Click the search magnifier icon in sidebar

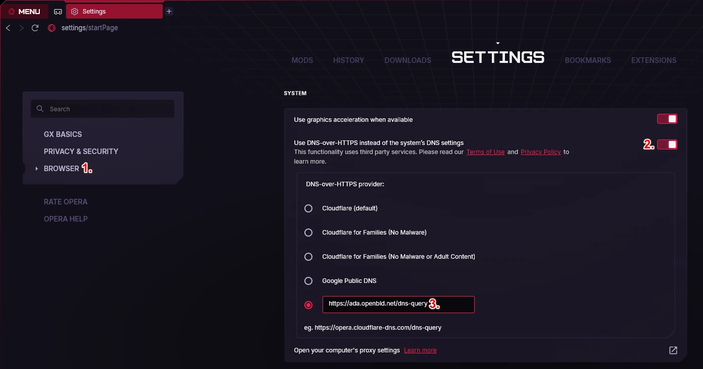point(40,109)
